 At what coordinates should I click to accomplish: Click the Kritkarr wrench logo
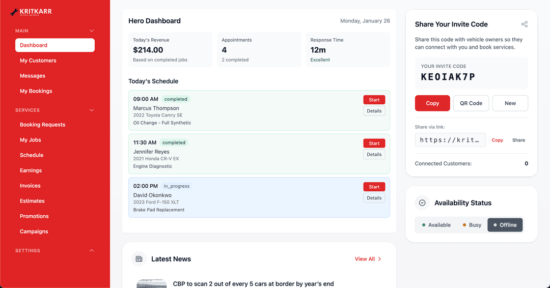click(31, 12)
